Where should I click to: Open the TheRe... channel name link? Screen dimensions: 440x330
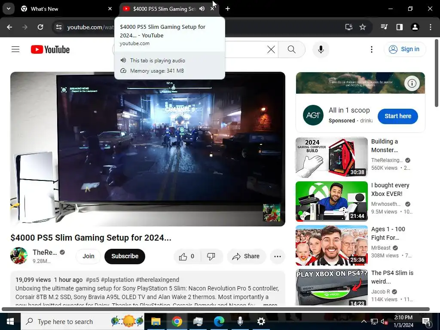point(45,252)
